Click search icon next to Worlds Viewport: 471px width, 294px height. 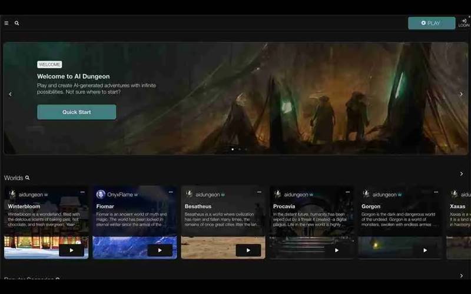pyautogui.click(x=27, y=178)
